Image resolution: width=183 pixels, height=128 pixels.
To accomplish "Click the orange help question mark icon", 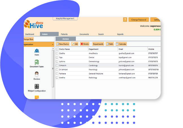I will [x=125, y=20].
